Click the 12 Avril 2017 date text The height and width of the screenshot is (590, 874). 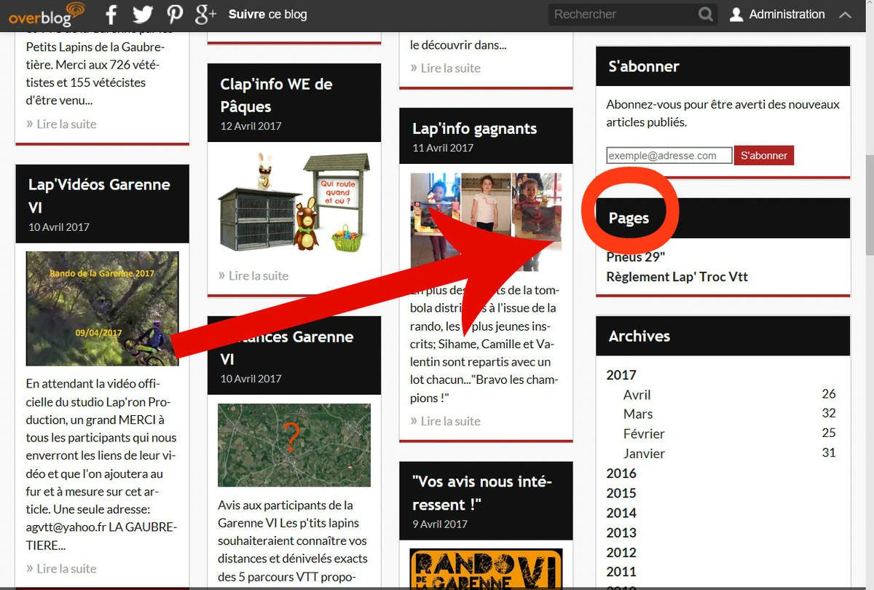pos(251,126)
